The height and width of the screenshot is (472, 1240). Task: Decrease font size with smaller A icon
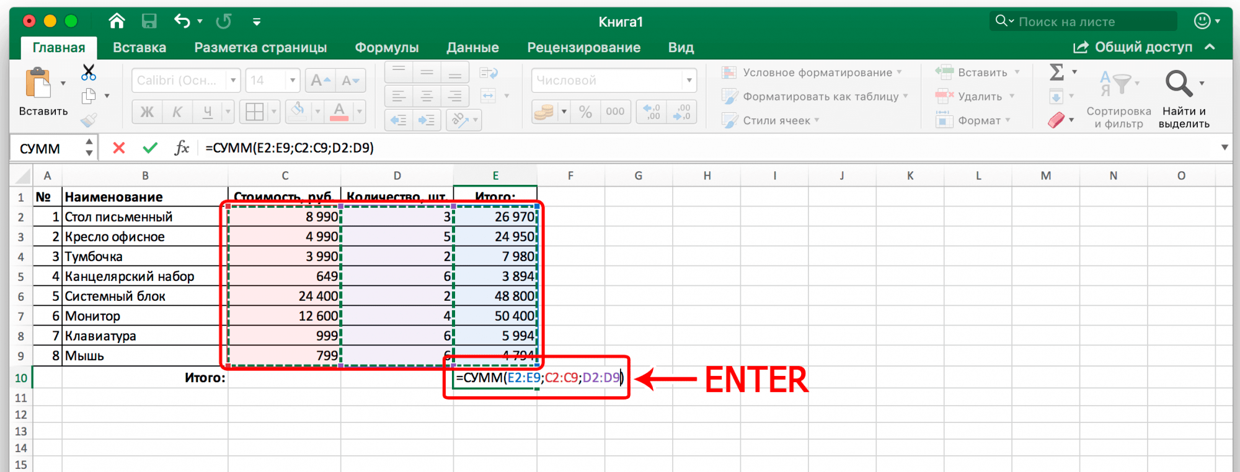(350, 80)
